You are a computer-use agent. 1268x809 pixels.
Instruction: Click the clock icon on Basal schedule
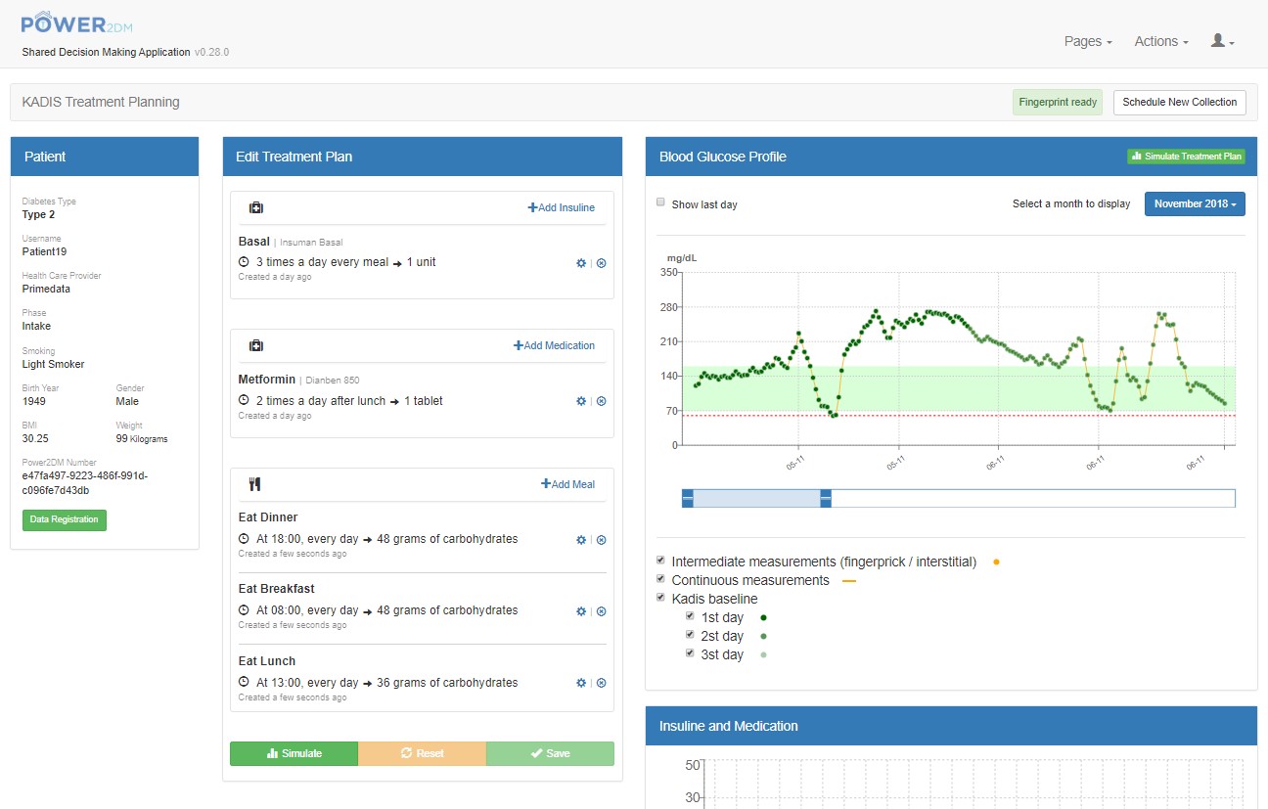[244, 262]
